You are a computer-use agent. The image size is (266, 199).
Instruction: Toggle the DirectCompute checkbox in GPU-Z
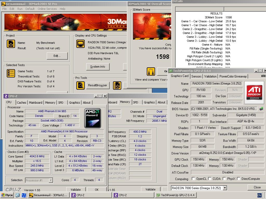tap(238, 179)
